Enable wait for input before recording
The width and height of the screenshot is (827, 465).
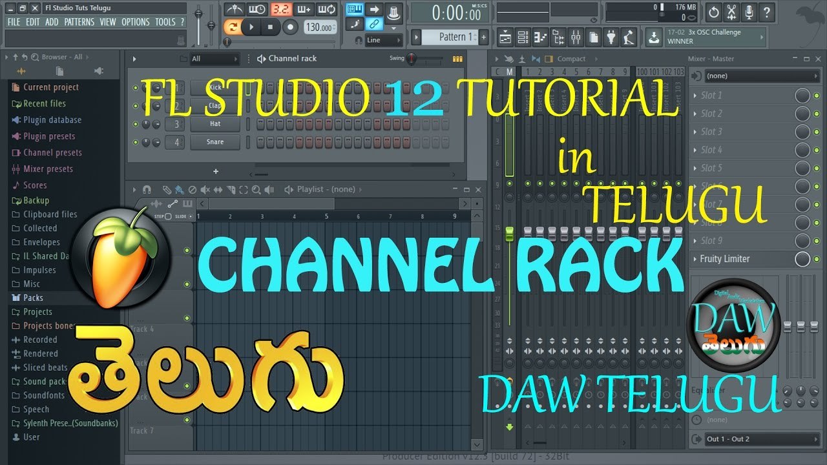point(256,9)
